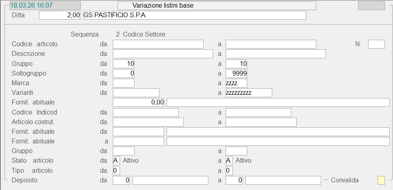Click the Deposito 'da' code field
Image resolution: width=393 pixels, height=190 pixels.
pyautogui.click(x=122, y=180)
